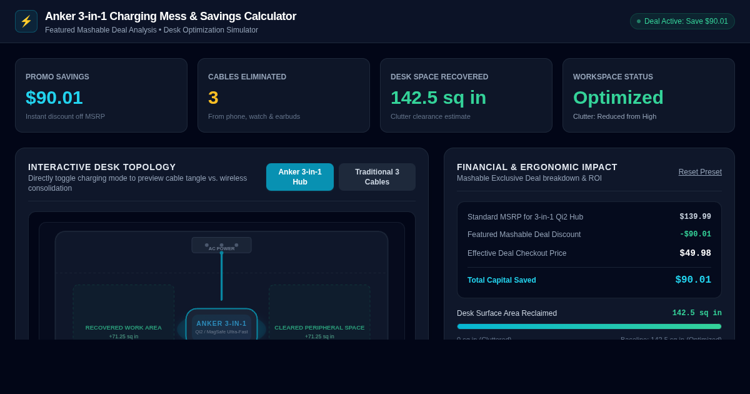Click the AC POWER outlet in topology
This screenshot has height=394, width=750.
tap(221, 245)
